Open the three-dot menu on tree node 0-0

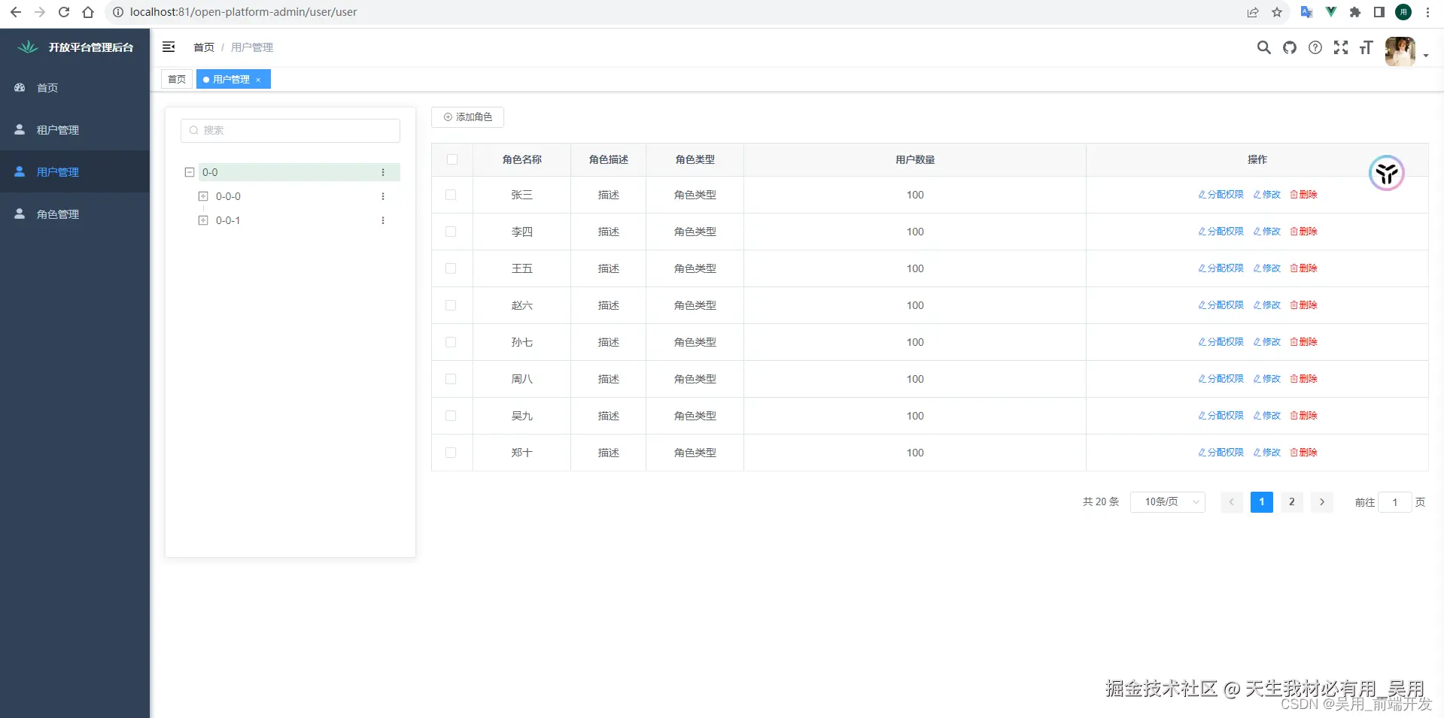coord(384,172)
